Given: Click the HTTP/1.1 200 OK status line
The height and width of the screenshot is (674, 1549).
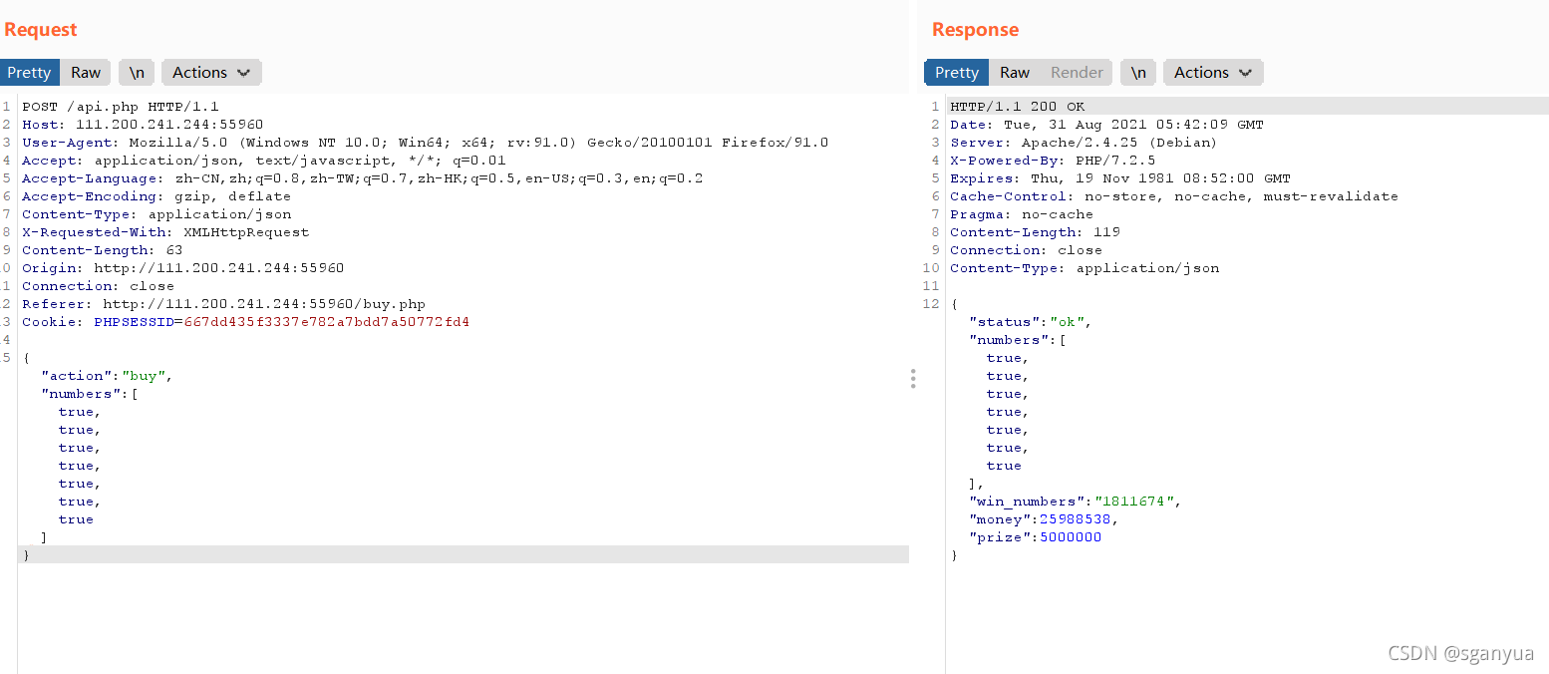Looking at the screenshot, I should click(1017, 107).
